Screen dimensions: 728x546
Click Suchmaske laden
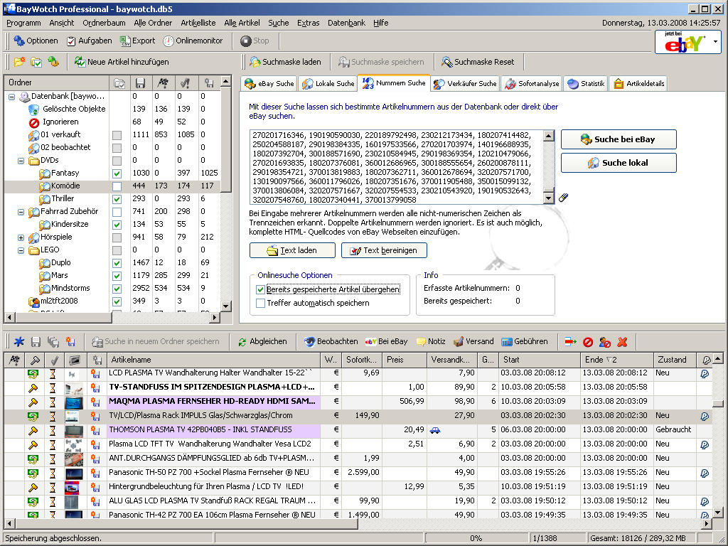click(285, 62)
